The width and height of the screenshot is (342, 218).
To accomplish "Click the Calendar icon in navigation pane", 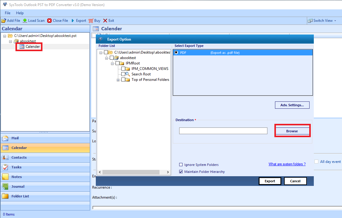I will [5, 148].
